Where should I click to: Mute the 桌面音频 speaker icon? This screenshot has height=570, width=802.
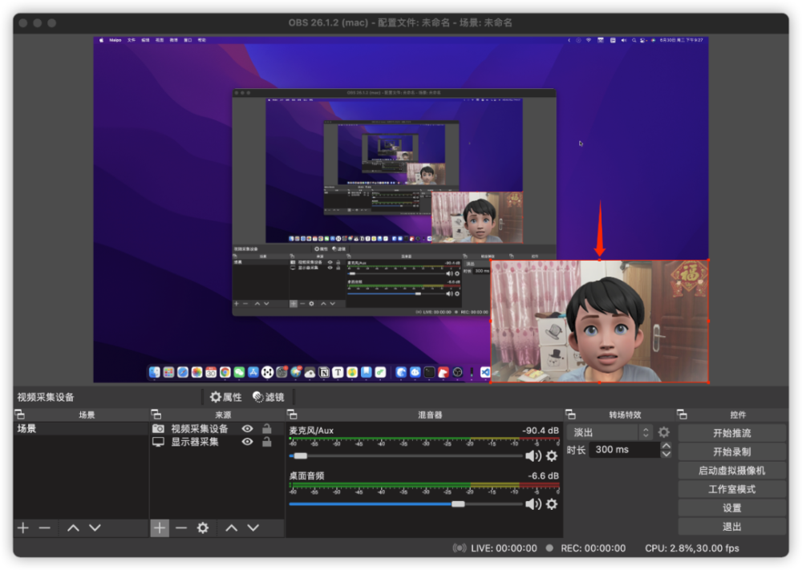(x=533, y=504)
